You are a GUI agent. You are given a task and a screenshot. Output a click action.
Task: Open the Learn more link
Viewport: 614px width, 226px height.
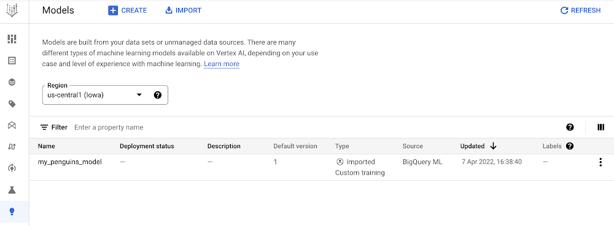(222, 64)
